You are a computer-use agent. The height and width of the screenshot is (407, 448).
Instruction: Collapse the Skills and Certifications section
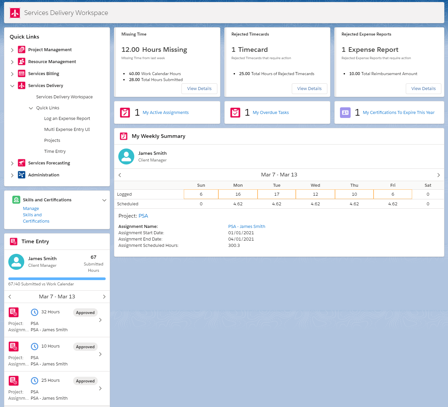(104, 200)
